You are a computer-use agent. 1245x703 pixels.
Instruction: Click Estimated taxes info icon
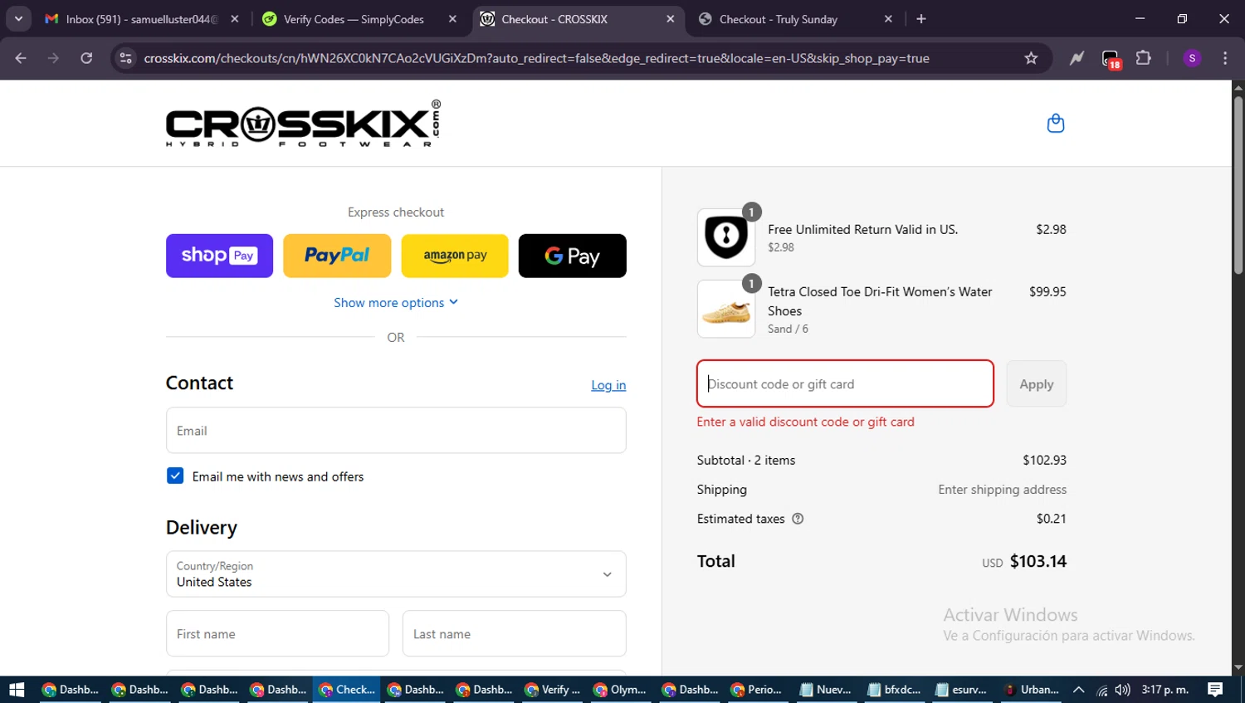point(798,519)
